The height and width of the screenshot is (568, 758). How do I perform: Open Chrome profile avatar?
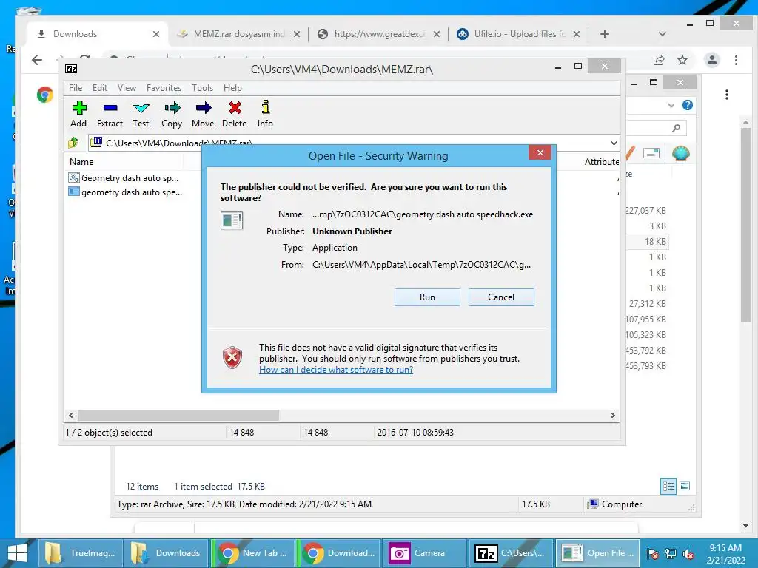[x=711, y=60]
